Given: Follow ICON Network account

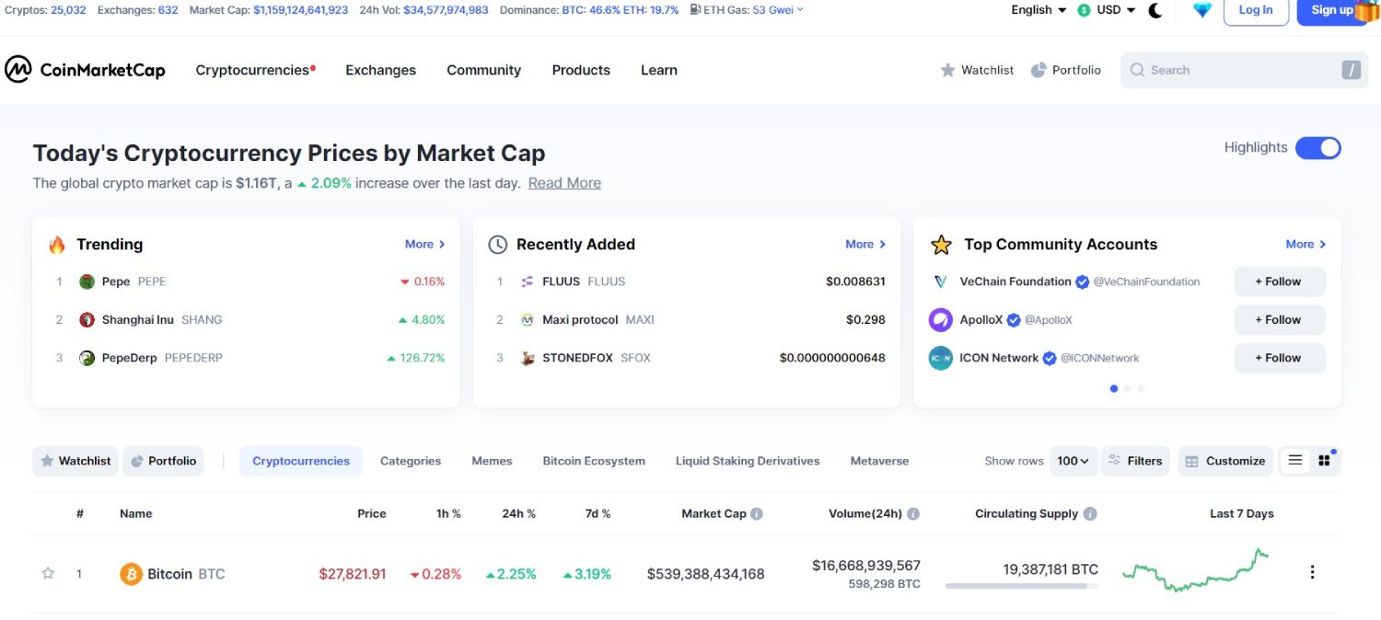Looking at the screenshot, I should [x=1280, y=358].
